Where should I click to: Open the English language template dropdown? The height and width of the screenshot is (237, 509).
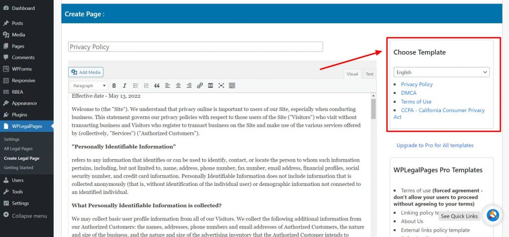[441, 72]
